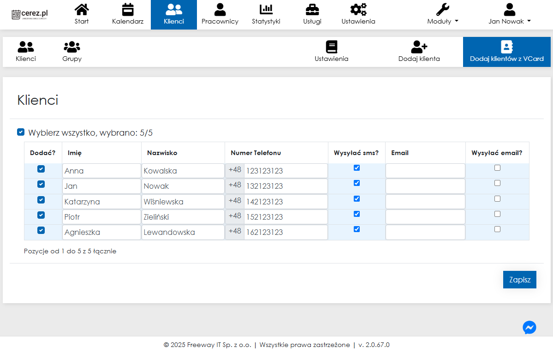Image resolution: width=553 pixels, height=353 pixels.
Task: Disable Wysyłać sms for Piotr Zieliński
Action: coord(357,214)
